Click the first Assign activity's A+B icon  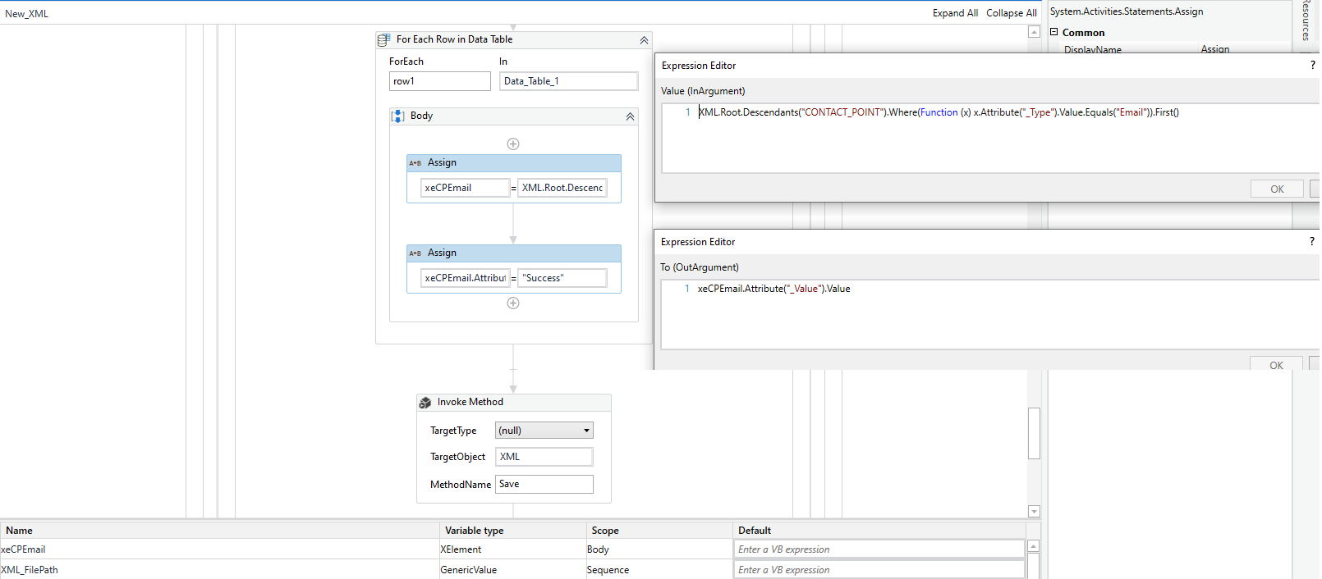415,163
